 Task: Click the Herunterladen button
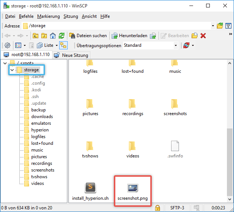coord(129,36)
